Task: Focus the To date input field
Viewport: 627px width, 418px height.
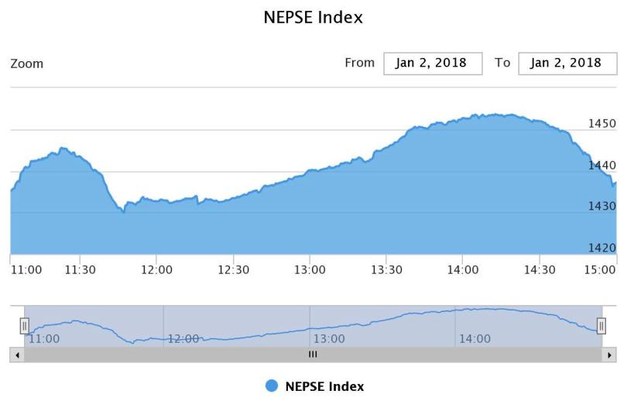Action: point(567,63)
